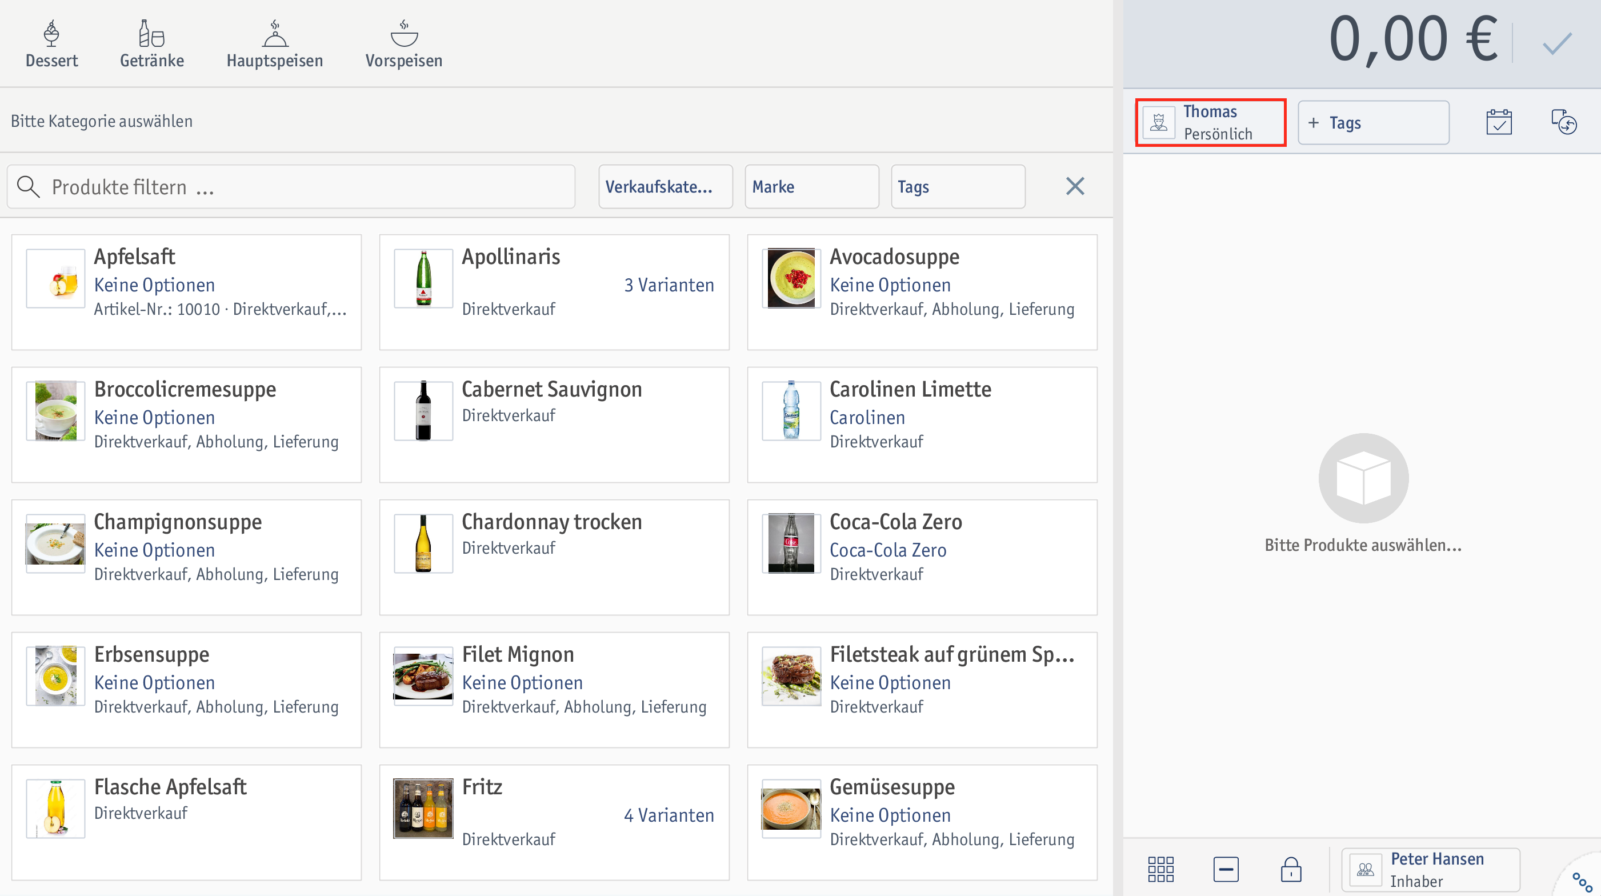
Task: Add Carolinen Limette to the order
Action: tap(922, 425)
